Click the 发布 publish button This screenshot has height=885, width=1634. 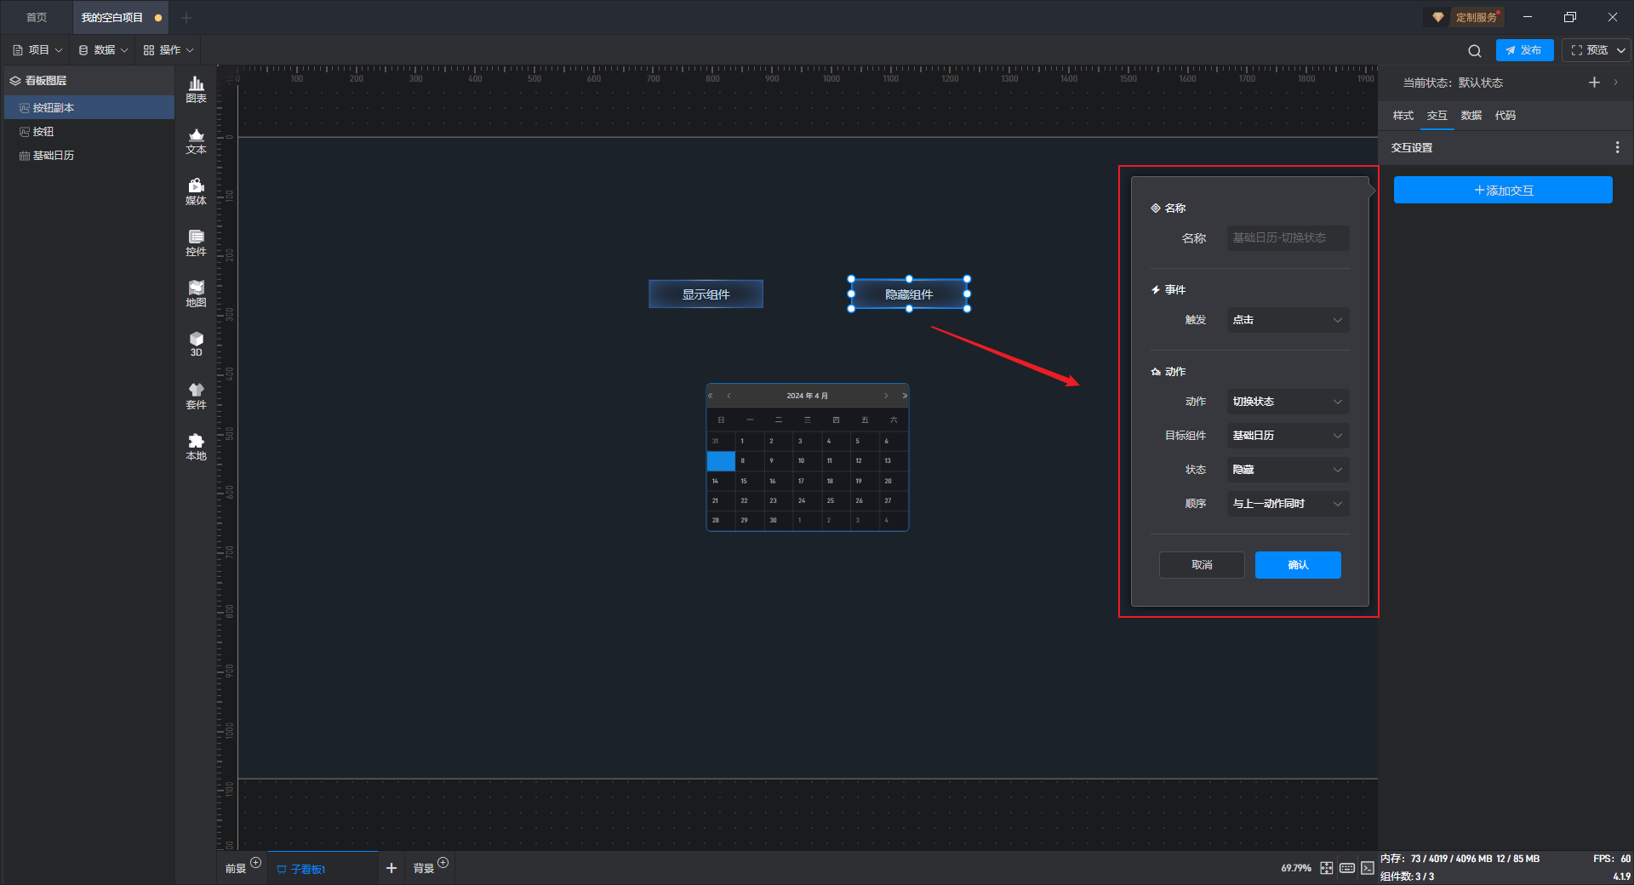[1524, 50]
